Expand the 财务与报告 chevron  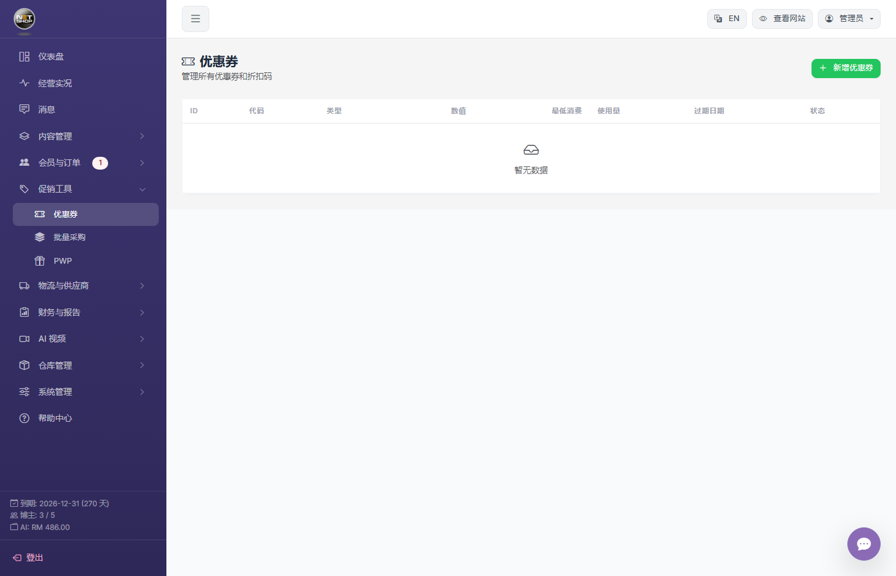[142, 312]
